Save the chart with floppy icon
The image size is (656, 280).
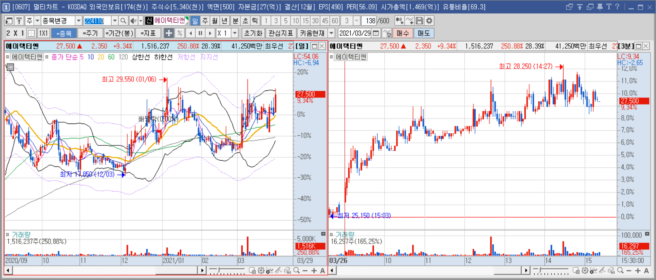tap(419, 21)
